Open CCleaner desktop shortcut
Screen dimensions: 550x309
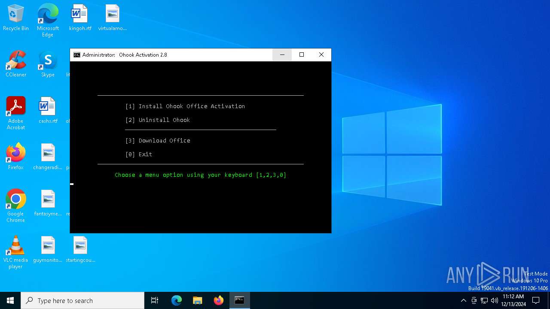[16, 64]
